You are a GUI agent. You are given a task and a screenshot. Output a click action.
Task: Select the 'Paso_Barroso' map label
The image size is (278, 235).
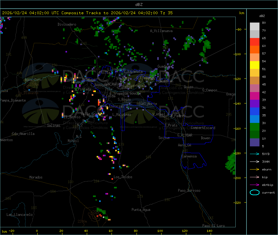coord(189,191)
